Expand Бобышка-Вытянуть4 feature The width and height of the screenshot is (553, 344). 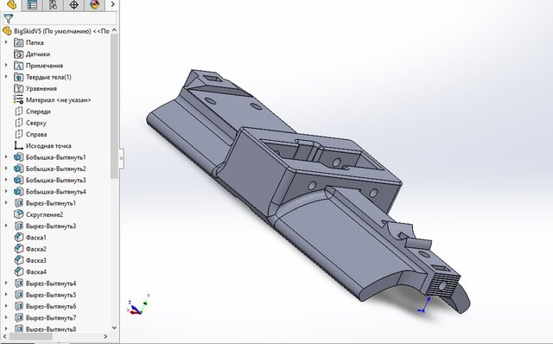click(6, 192)
